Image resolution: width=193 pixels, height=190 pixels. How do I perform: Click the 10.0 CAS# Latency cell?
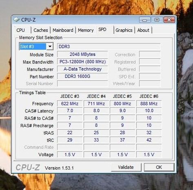149,110
